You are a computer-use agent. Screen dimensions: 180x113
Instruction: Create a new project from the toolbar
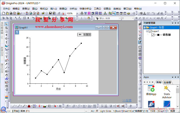point(3,13)
